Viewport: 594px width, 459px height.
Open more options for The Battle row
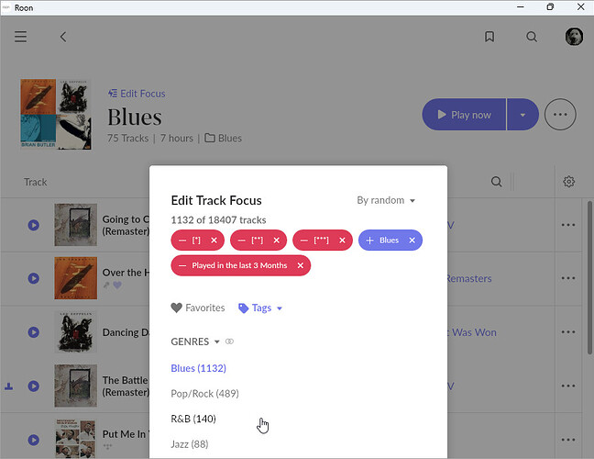(x=568, y=386)
